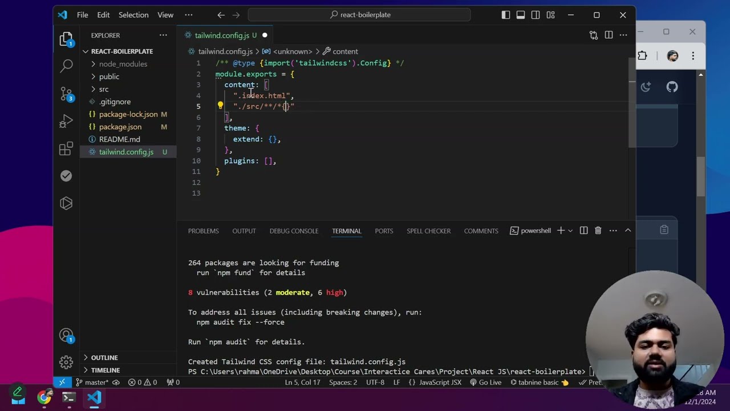
Task: Change UTF-8 file encoding in status bar
Action: pyautogui.click(x=375, y=382)
